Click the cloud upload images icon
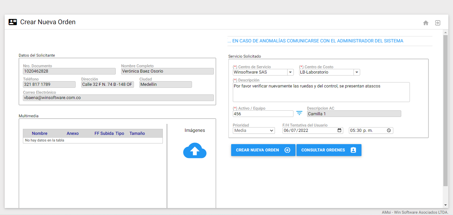The height and width of the screenshot is (215, 453). [x=195, y=150]
